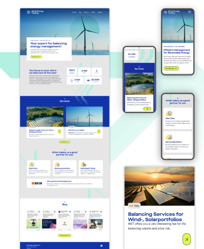The image size is (204, 249).
Task: Click the arrow icon on the Full focus on sales card
Action: click(x=99, y=131)
